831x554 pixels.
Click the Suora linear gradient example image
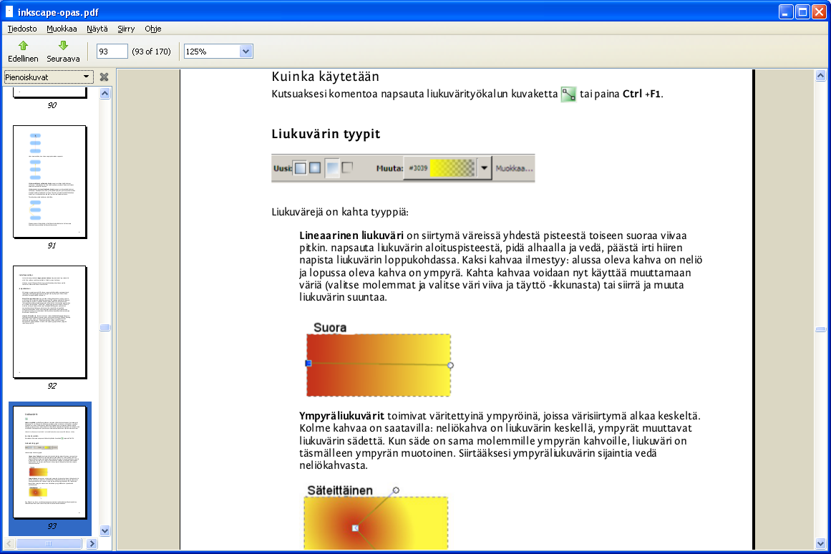click(379, 365)
